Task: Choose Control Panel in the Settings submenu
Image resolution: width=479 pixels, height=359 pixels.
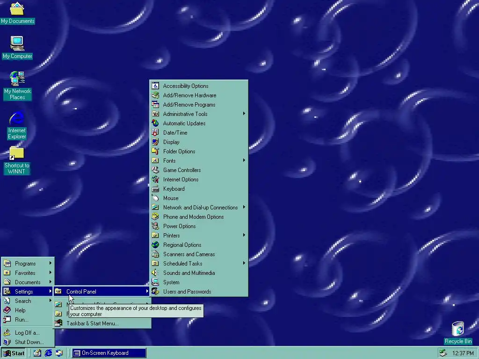Action: (x=102, y=292)
